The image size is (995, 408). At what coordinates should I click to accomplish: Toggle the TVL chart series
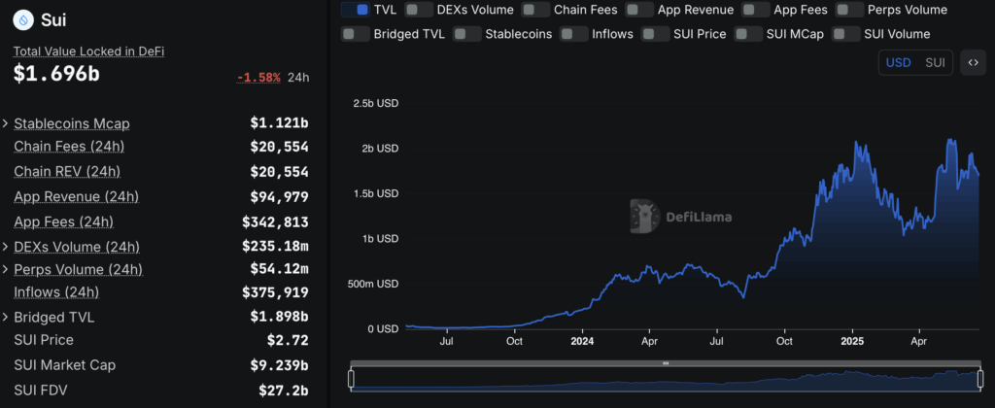(356, 10)
